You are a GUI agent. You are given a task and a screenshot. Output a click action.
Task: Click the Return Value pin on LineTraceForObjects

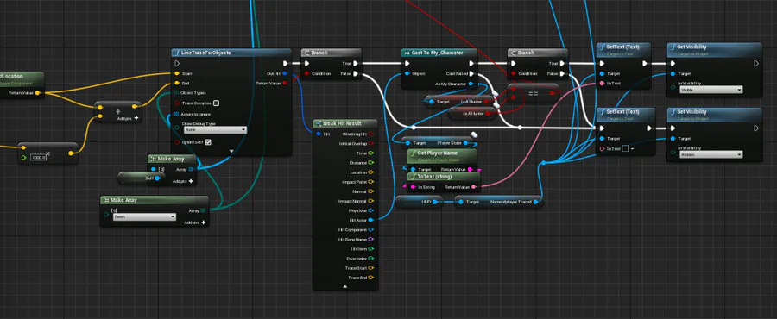click(x=284, y=83)
